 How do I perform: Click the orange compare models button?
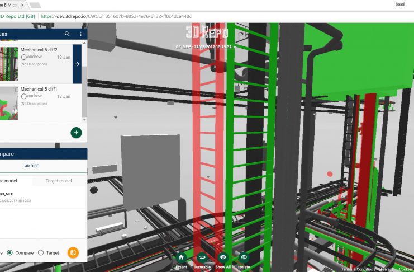click(x=73, y=252)
